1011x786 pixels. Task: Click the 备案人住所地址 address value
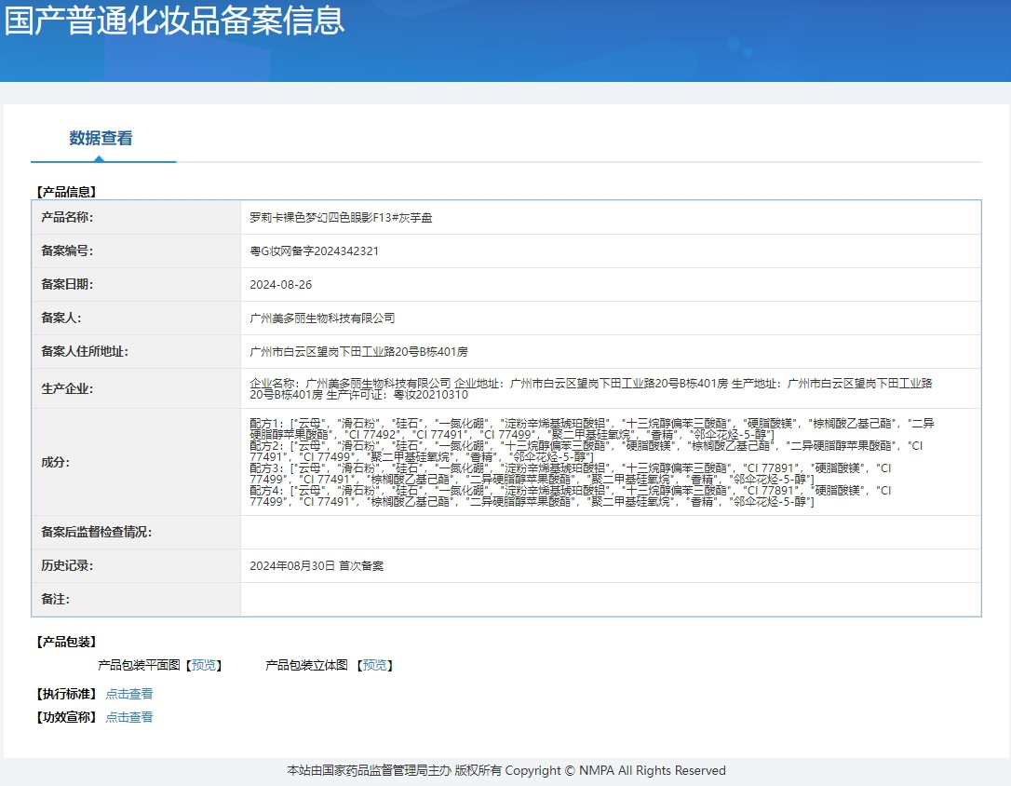(x=358, y=351)
